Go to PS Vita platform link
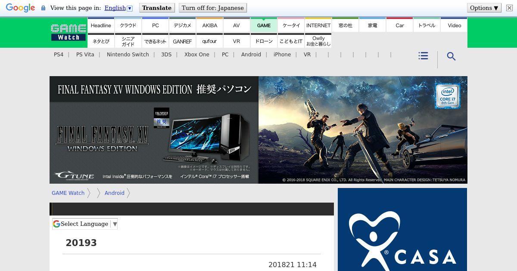The width and height of the screenshot is (517, 271). [85, 55]
